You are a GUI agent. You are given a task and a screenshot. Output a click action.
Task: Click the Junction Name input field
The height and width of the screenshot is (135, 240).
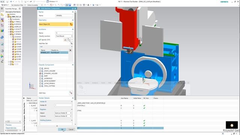click(x=64, y=33)
